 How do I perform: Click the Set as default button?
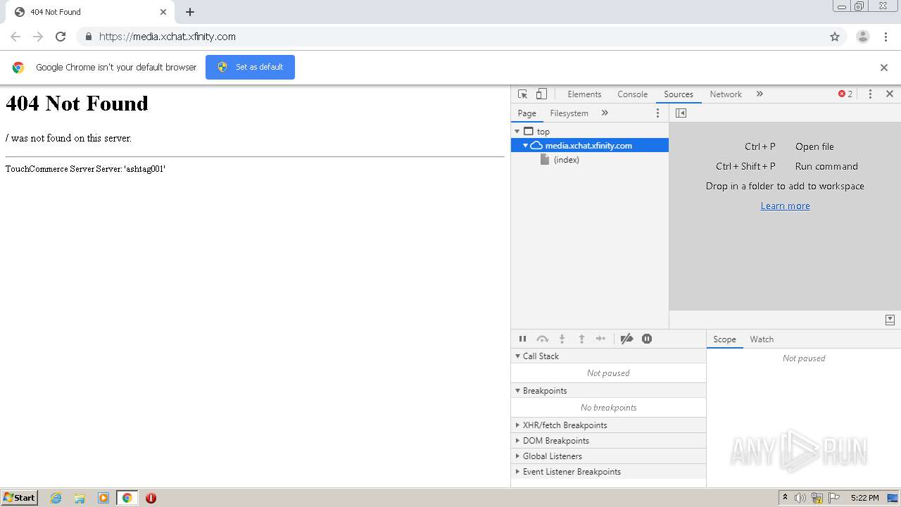click(250, 67)
